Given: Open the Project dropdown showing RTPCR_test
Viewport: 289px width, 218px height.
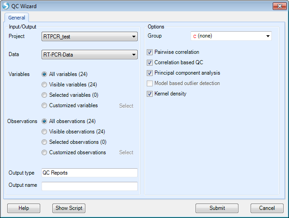Looking at the screenshot, I should coord(89,37).
